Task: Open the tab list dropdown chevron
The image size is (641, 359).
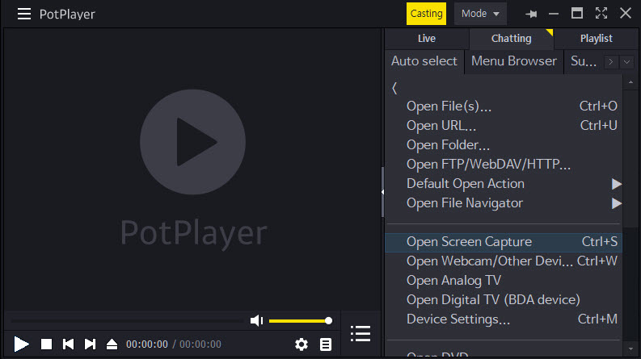Action: 626,62
